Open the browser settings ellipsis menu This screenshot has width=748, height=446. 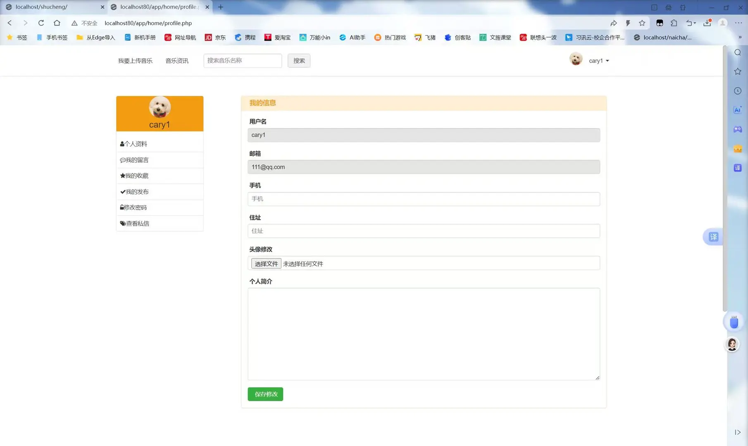click(739, 23)
